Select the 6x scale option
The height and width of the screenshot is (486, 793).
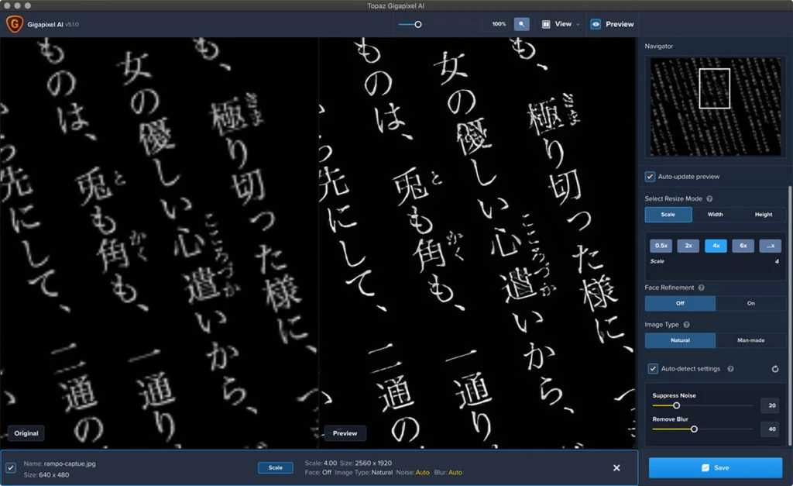click(x=743, y=245)
